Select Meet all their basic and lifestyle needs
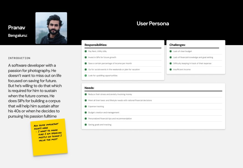 coord(120,100)
